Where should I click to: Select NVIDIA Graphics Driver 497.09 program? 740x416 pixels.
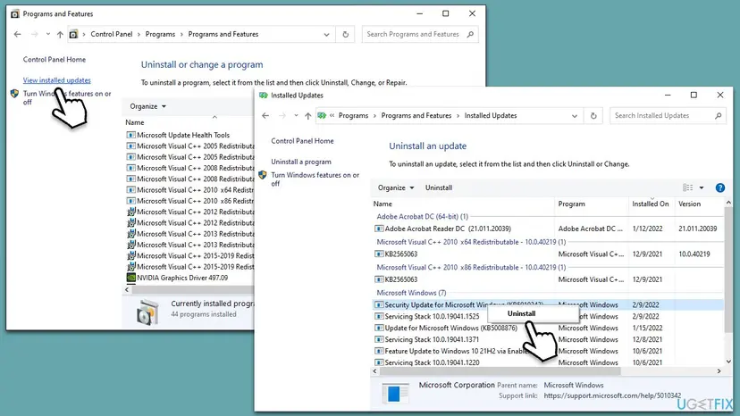(182, 278)
